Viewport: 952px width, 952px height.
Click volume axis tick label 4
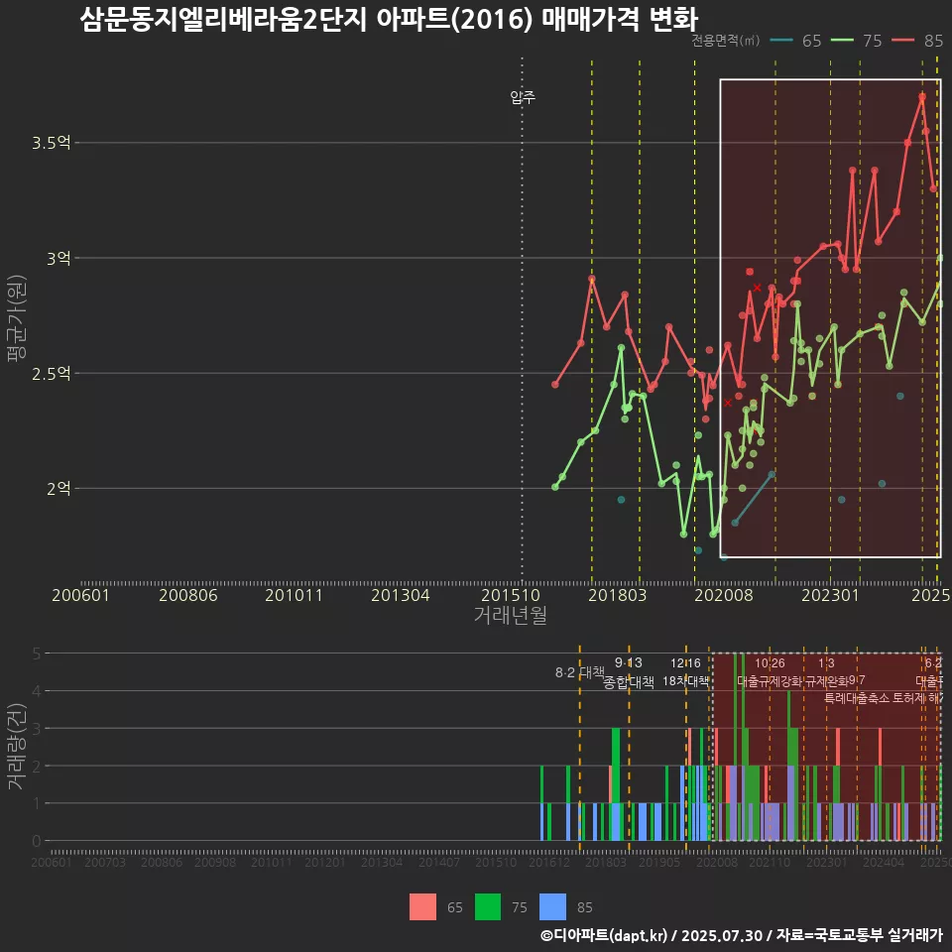pos(37,691)
